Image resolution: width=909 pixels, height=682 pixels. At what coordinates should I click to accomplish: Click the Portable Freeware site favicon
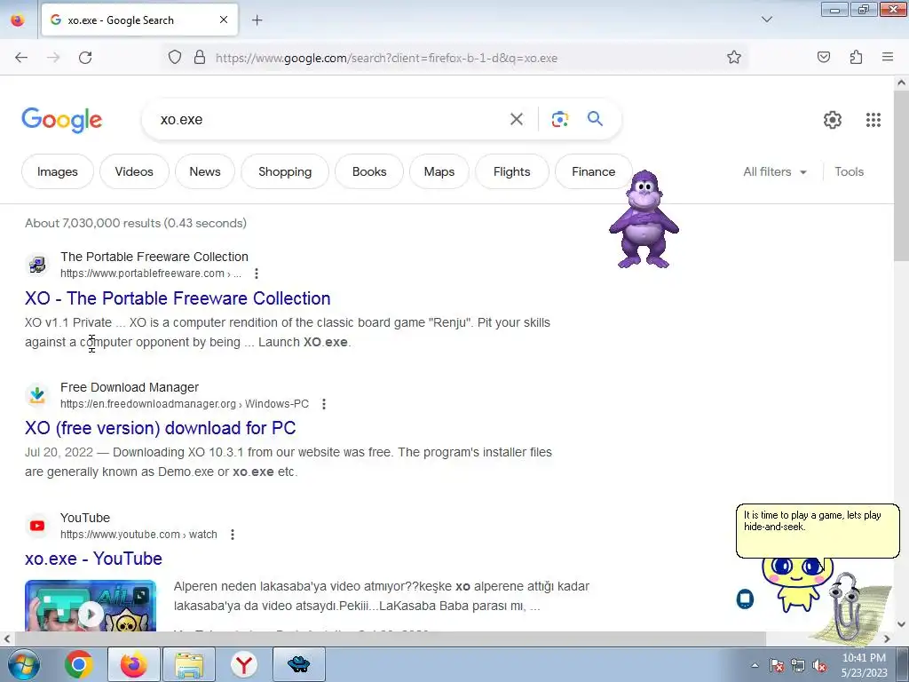pos(37,265)
